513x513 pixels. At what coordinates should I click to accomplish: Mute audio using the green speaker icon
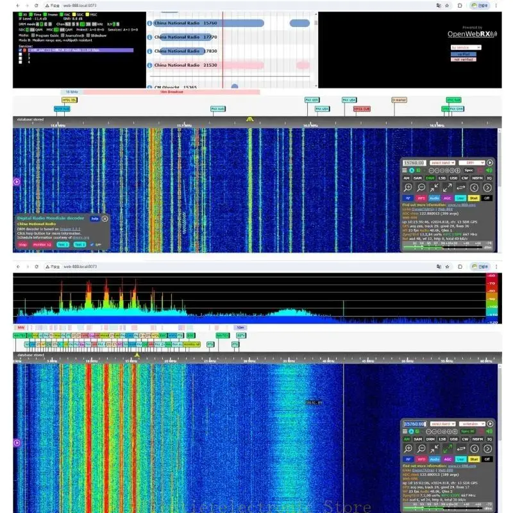488,170
